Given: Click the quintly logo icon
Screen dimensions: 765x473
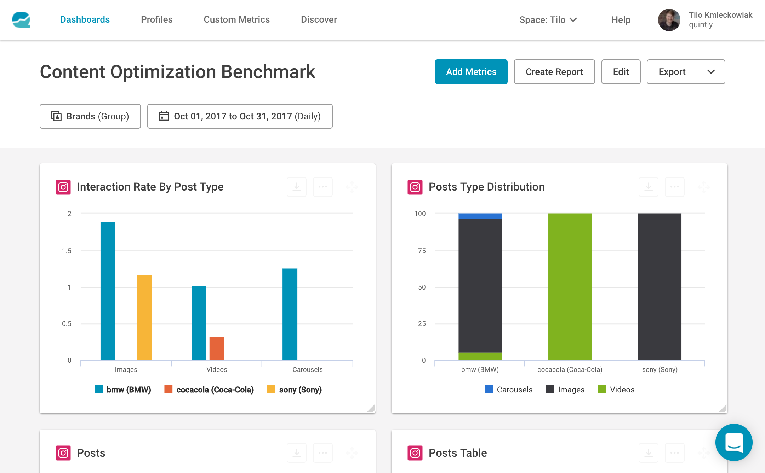Looking at the screenshot, I should pyautogui.click(x=21, y=19).
